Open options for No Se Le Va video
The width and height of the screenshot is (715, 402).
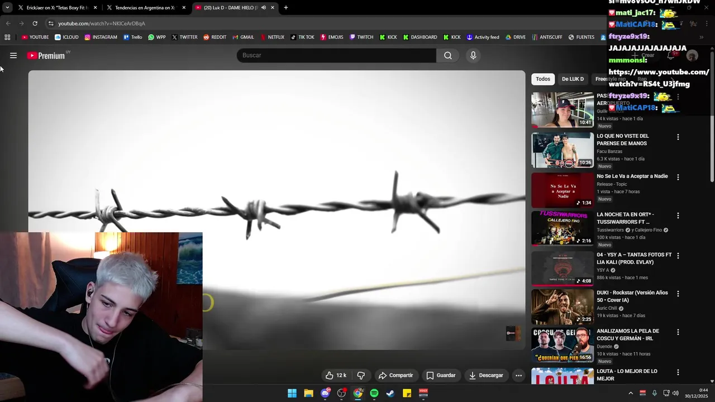pyautogui.click(x=678, y=177)
